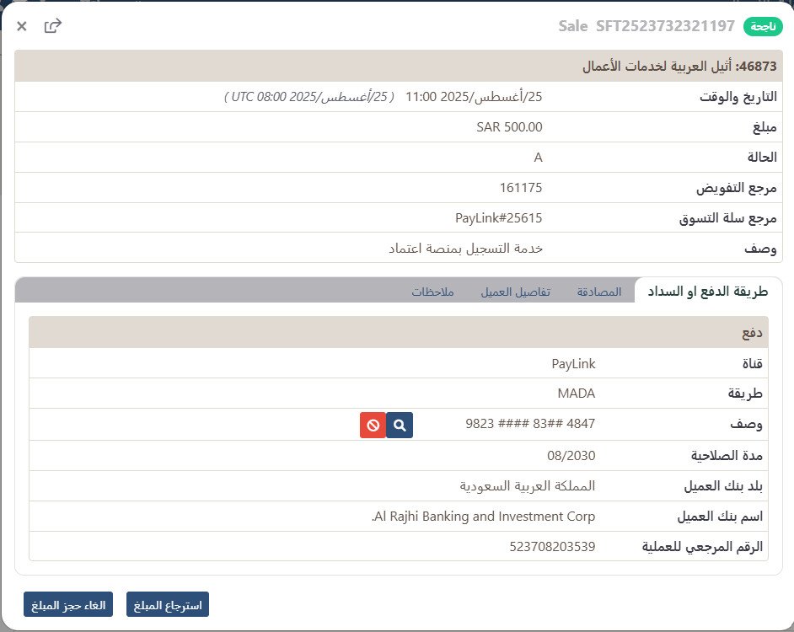The height and width of the screenshot is (632, 794).
Task: Click the cart reference PayLink#25615
Action: (498, 217)
